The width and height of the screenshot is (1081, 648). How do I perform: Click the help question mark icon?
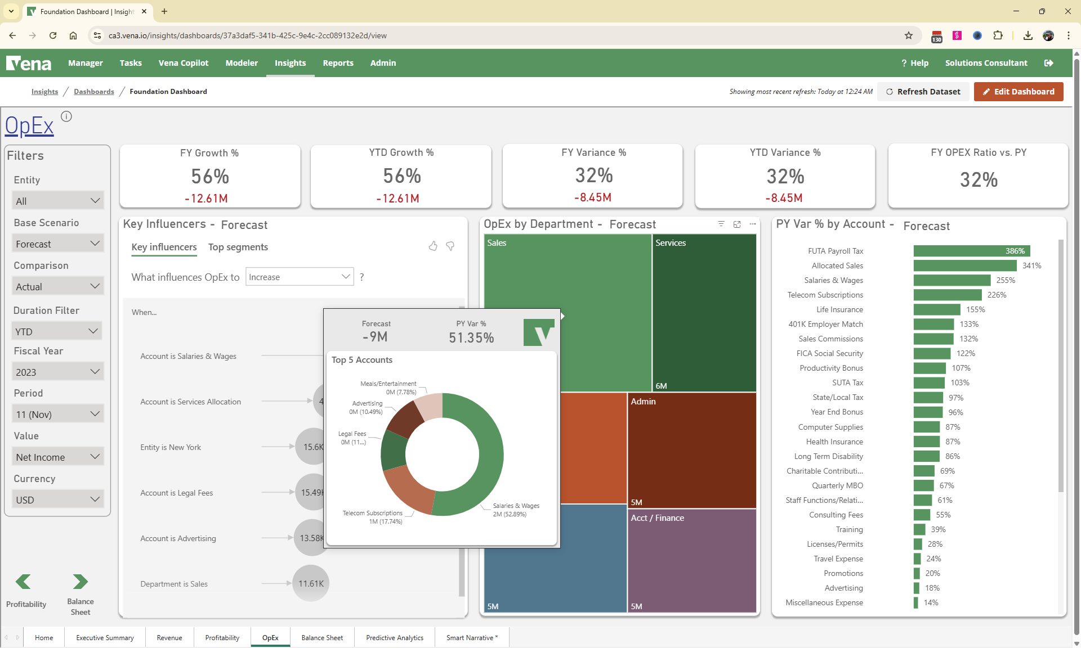904,63
